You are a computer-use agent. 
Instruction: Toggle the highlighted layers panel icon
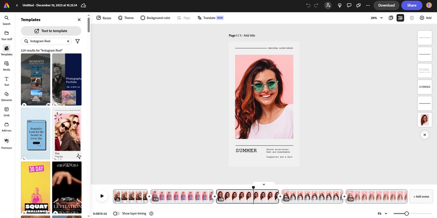tap(400, 18)
